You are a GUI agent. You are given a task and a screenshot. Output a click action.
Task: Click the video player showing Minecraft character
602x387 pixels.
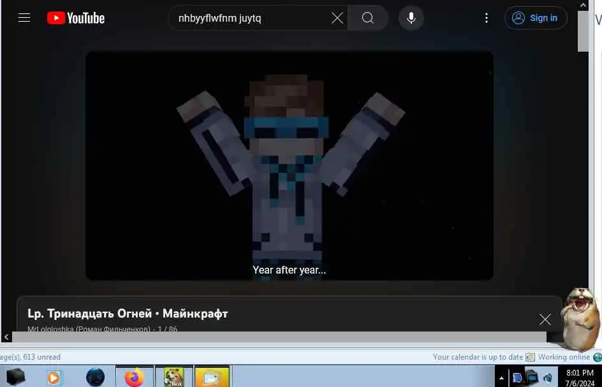(x=289, y=166)
